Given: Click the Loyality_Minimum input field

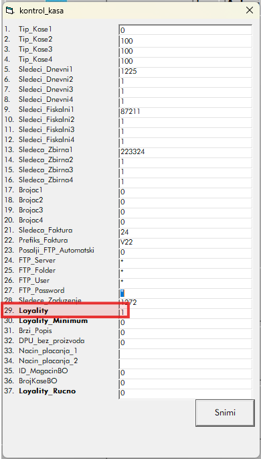Looking at the screenshot, I should 185,322.
